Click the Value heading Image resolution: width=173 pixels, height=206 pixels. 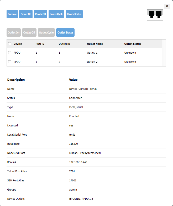(73, 80)
